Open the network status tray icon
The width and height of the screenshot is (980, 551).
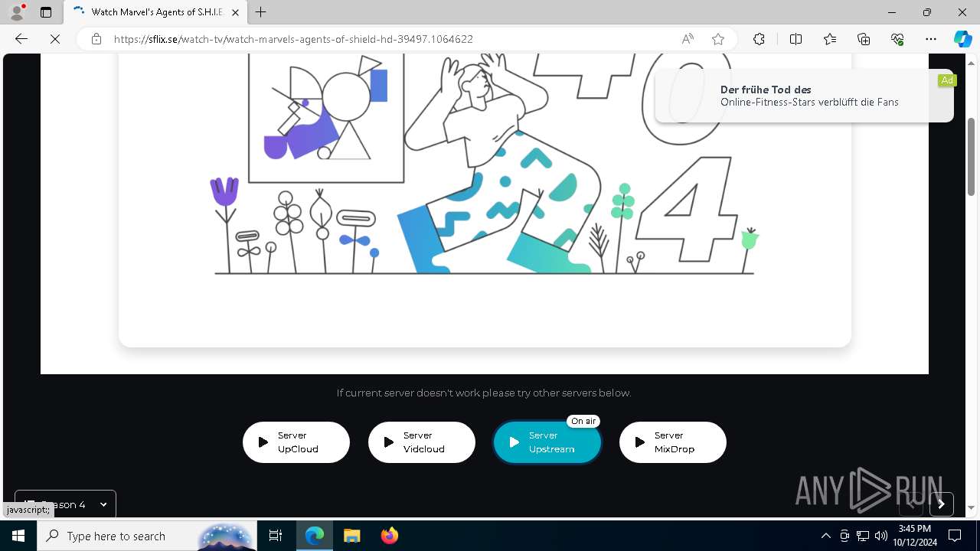click(x=863, y=536)
